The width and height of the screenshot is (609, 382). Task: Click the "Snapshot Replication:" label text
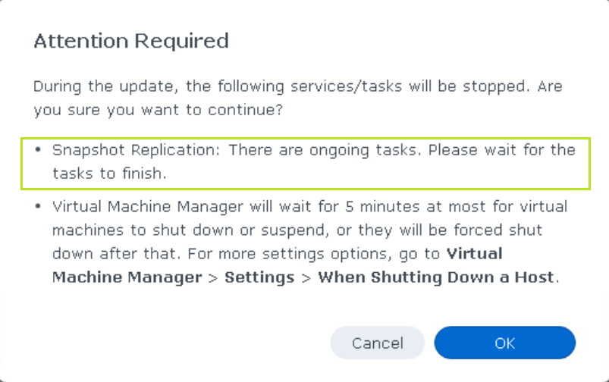point(137,150)
